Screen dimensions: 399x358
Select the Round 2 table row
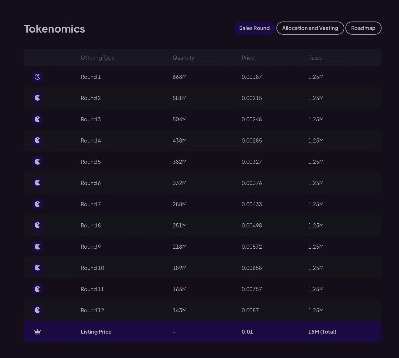point(203,98)
